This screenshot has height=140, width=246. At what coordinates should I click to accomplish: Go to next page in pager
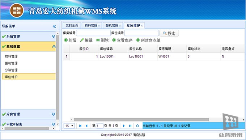(124, 126)
